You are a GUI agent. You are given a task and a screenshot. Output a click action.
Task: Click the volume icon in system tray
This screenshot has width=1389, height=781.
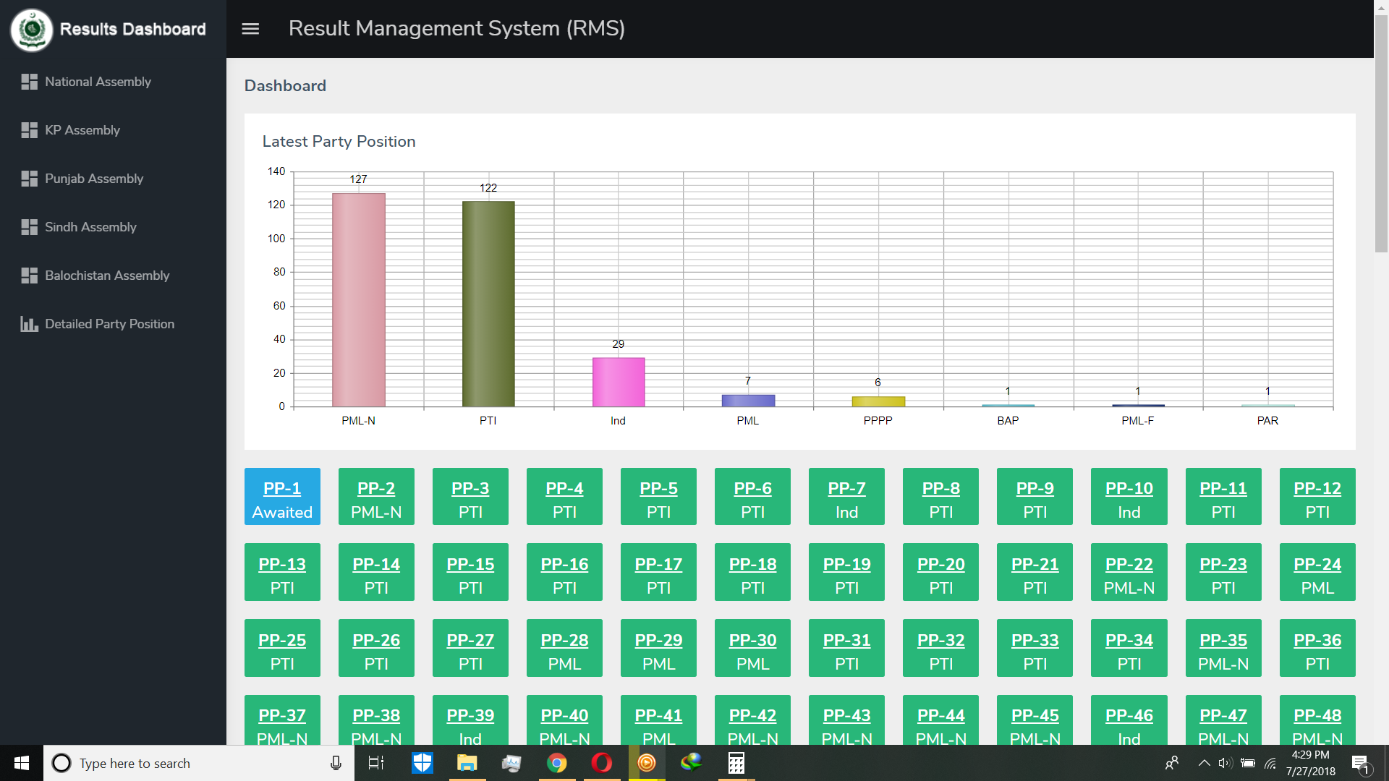coord(1225,763)
